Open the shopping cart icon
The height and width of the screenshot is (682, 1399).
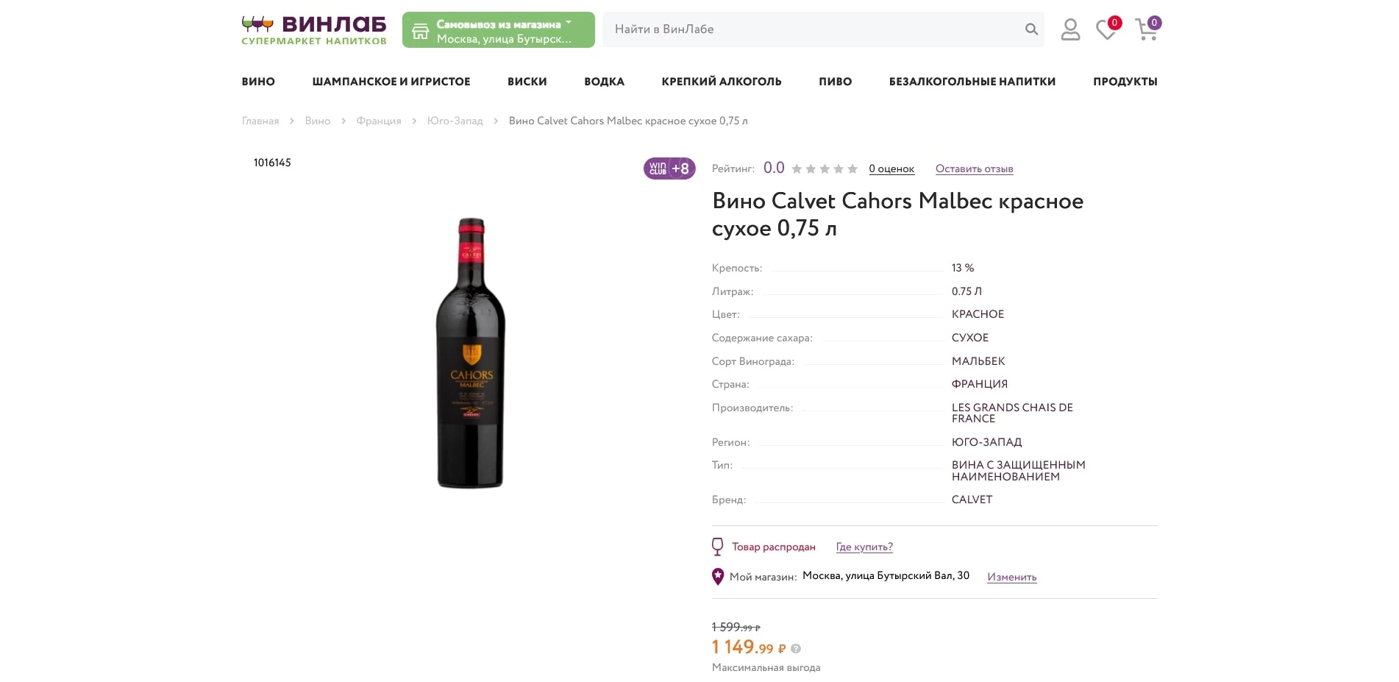(1146, 29)
